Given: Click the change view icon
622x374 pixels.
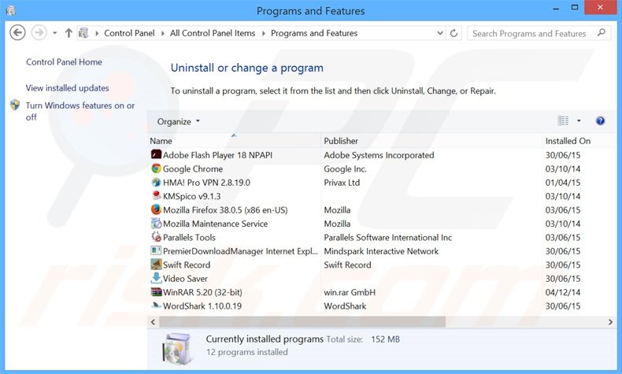Looking at the screenshot, I should pos(563,120).
